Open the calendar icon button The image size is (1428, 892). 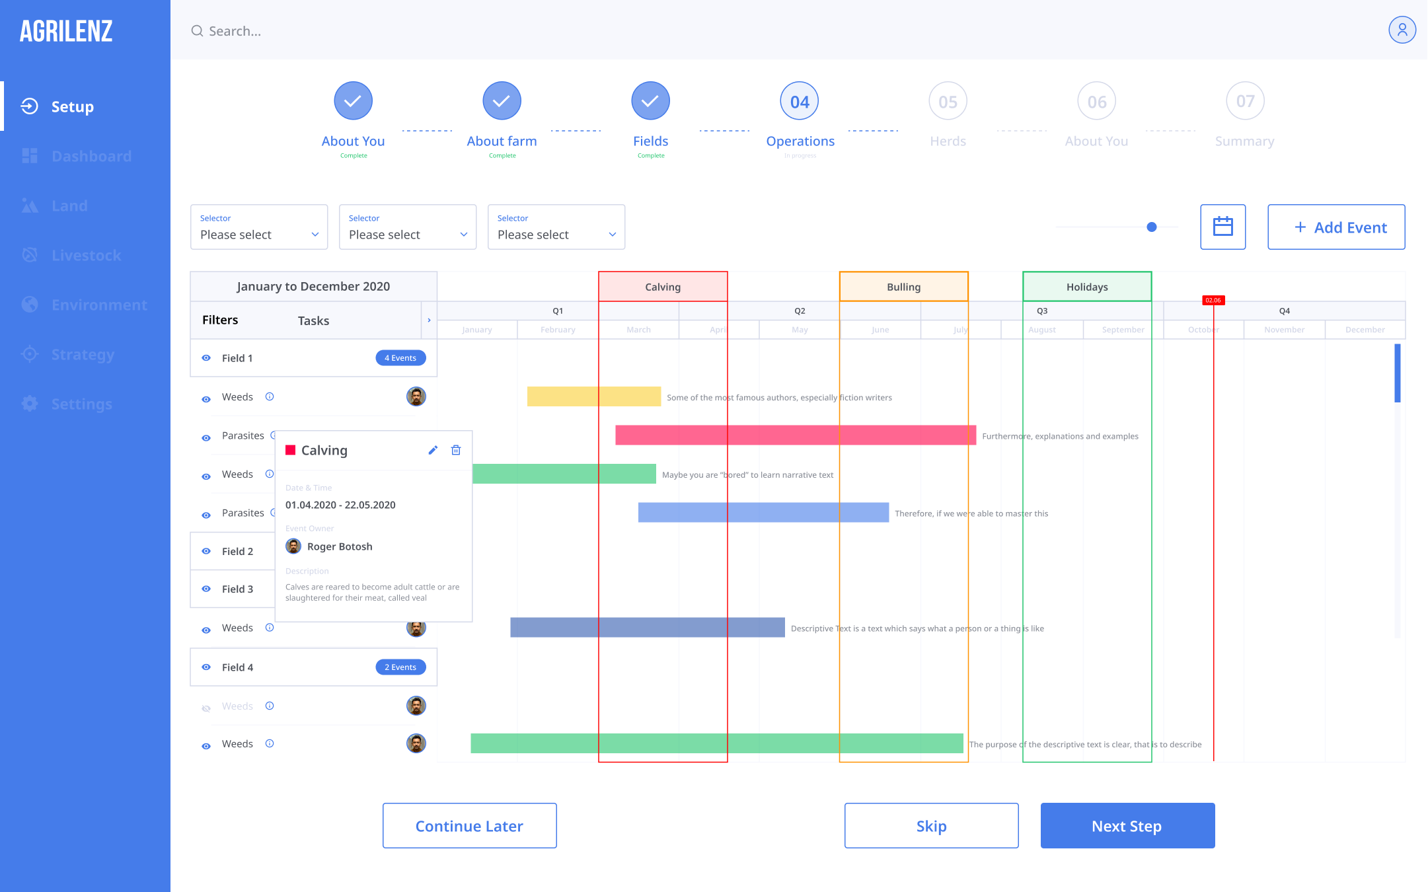(x=1222, y=227)
